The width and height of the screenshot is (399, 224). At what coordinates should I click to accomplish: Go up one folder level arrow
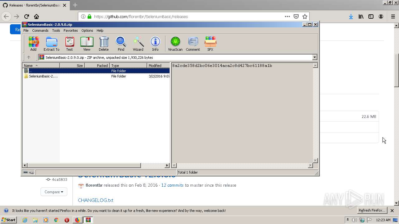pos(29,57)
